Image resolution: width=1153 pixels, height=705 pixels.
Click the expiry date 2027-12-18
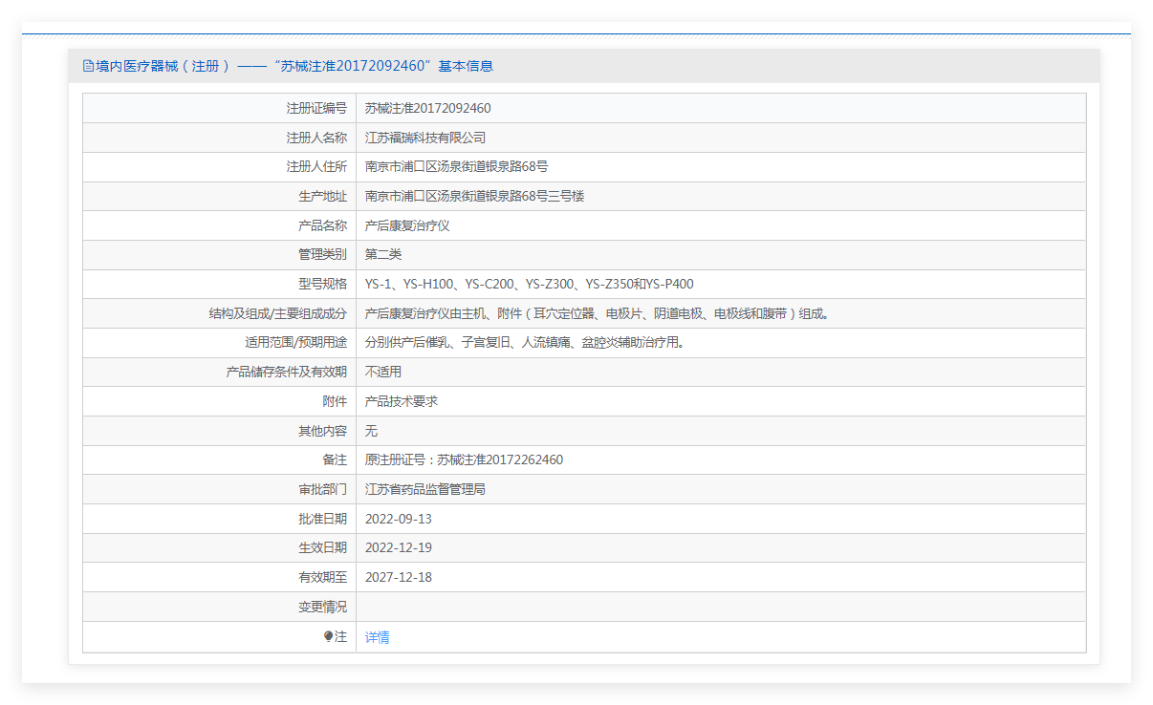pos(399,577)
